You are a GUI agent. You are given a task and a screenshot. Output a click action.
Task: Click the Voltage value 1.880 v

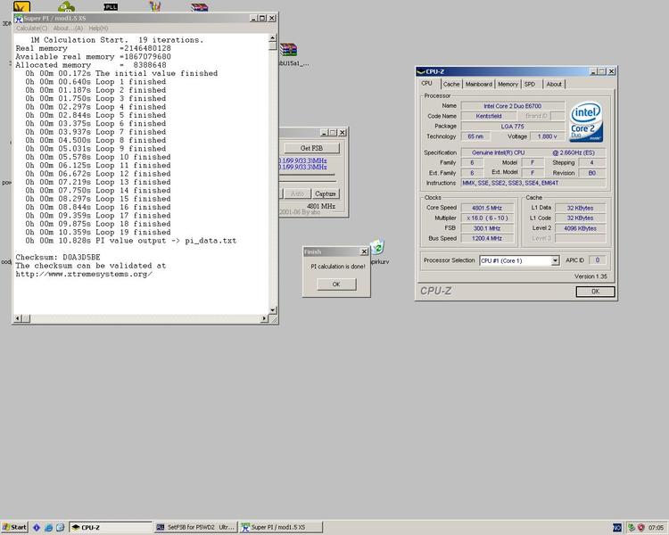click(547, 136)
